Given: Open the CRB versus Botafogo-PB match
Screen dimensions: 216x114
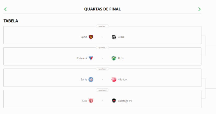Looking at the screenshot, I should pyautogui.click(x=102, y=101).
